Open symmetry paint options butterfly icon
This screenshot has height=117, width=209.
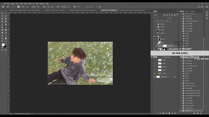(100, 7)
